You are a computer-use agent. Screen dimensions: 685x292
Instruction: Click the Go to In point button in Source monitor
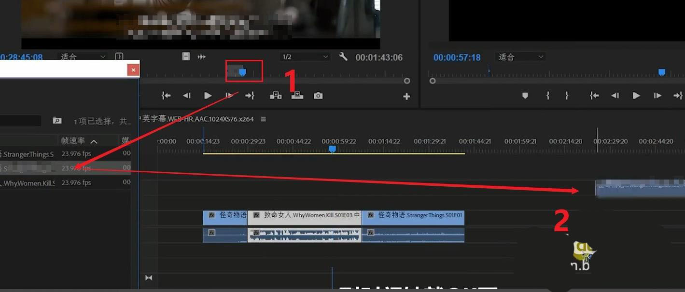pyautogui.click(x=166, y=96)
